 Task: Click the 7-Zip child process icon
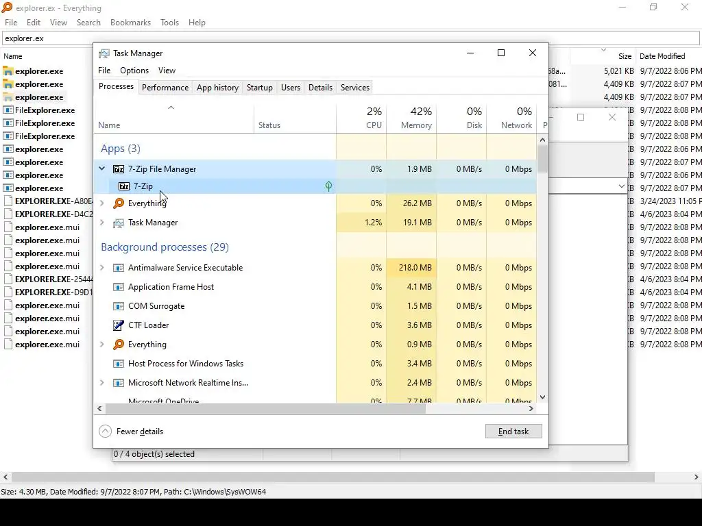click(x=124, y=186)
